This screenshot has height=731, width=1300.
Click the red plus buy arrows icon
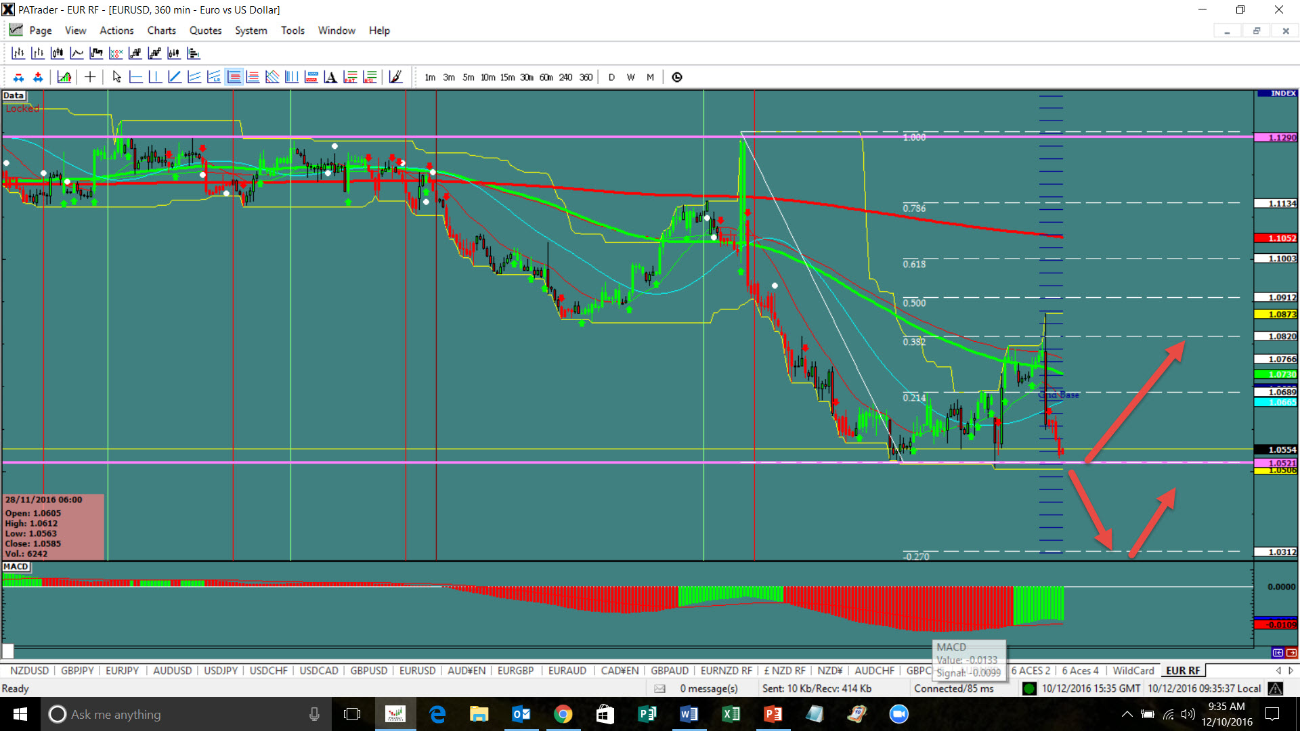pyautogui.click(x=38, y=77)
